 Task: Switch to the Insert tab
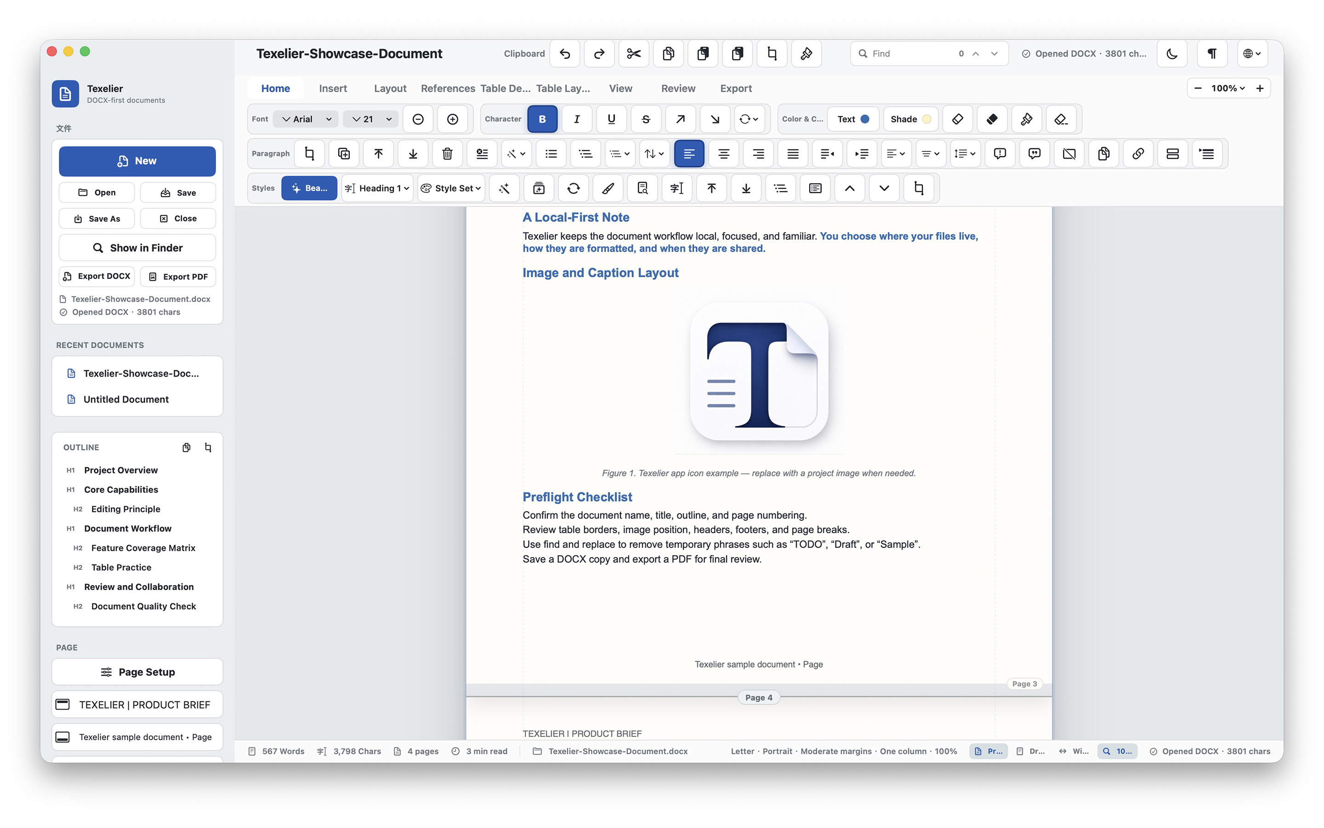pos(333,88)
